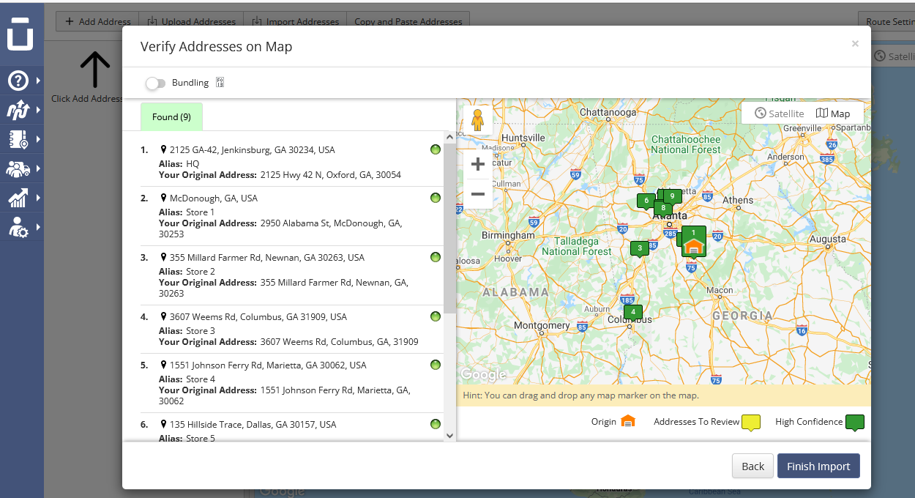Open the route planning sidebar icon
Image resolution: width=915 pixels, height=498 pixels.
click(18, 110)
